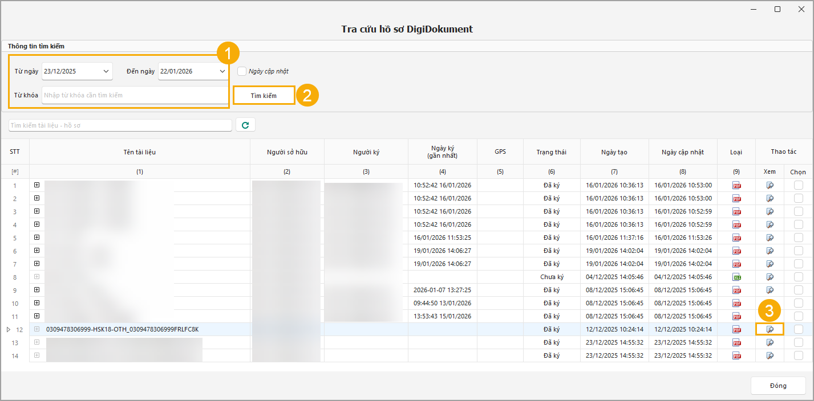Image resolution: width=814 pixels, height=401 pixels.
Task: Click signing time 16/01/2026 11:53:25
Action: pos(443,238)
